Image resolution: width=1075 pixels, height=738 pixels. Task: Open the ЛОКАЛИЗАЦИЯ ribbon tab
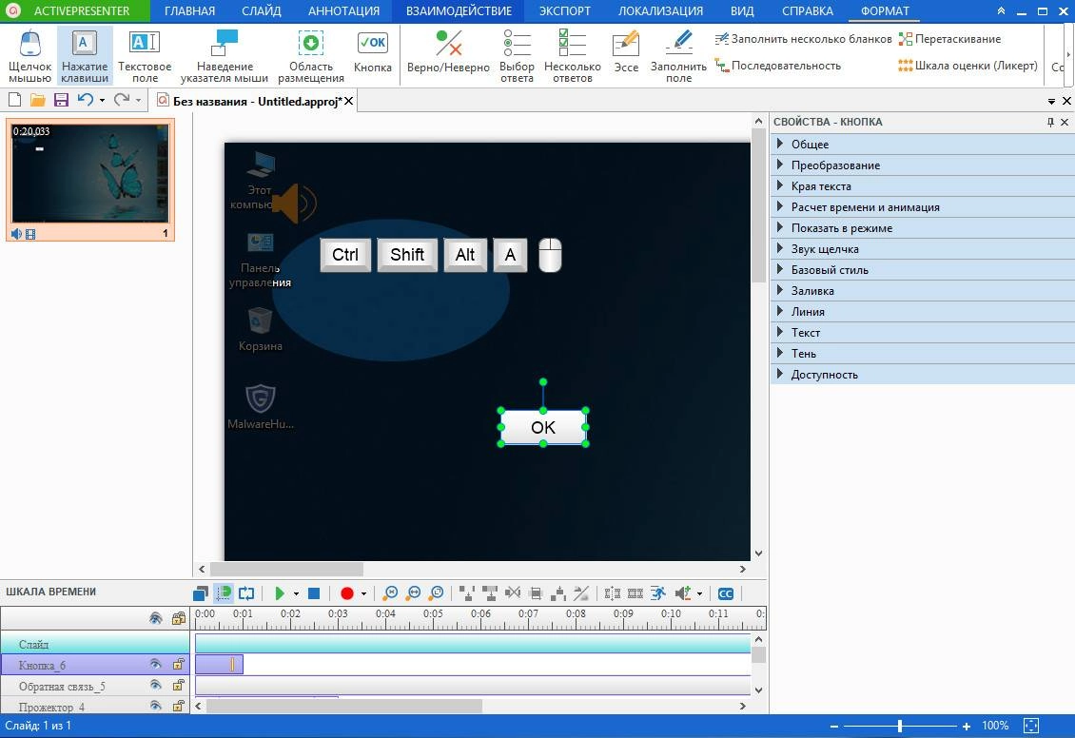pos(660,11)
